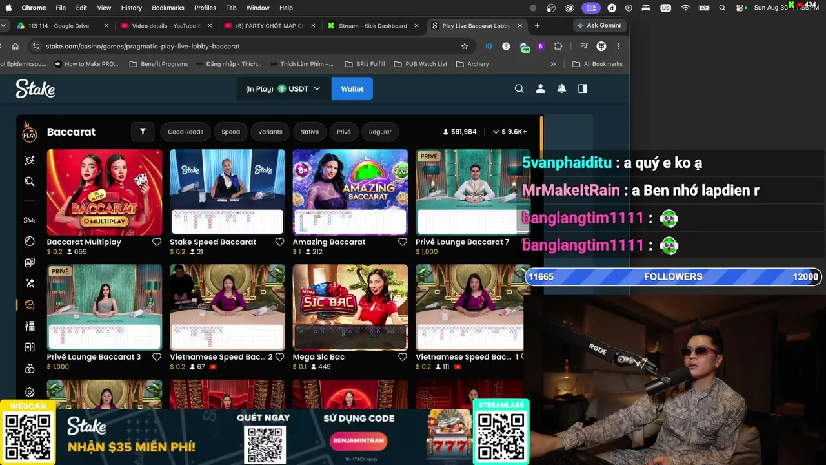Screen dimensions: 826x465
Task: Open the Bookmarks menu
Action: point(168,8)
